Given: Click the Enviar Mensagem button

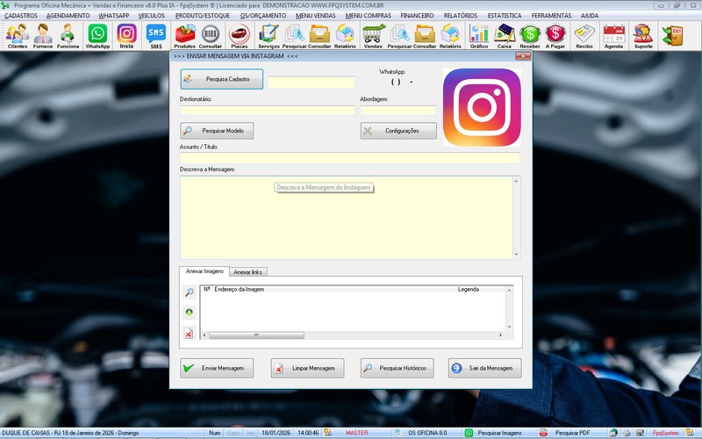Looking at the screenshot, I should click(x=217, y=368).
